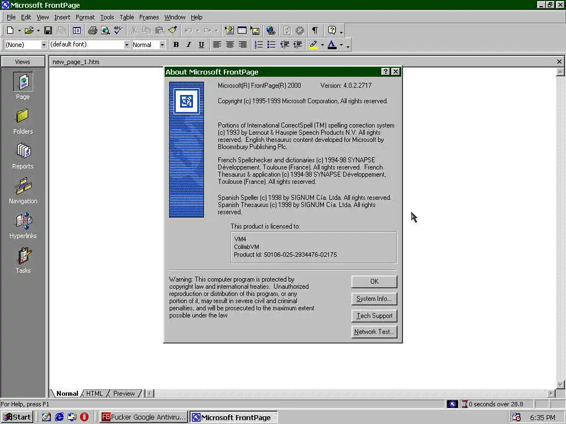Open Page view in Views bar
566x424 pixels.
[23, 86]
